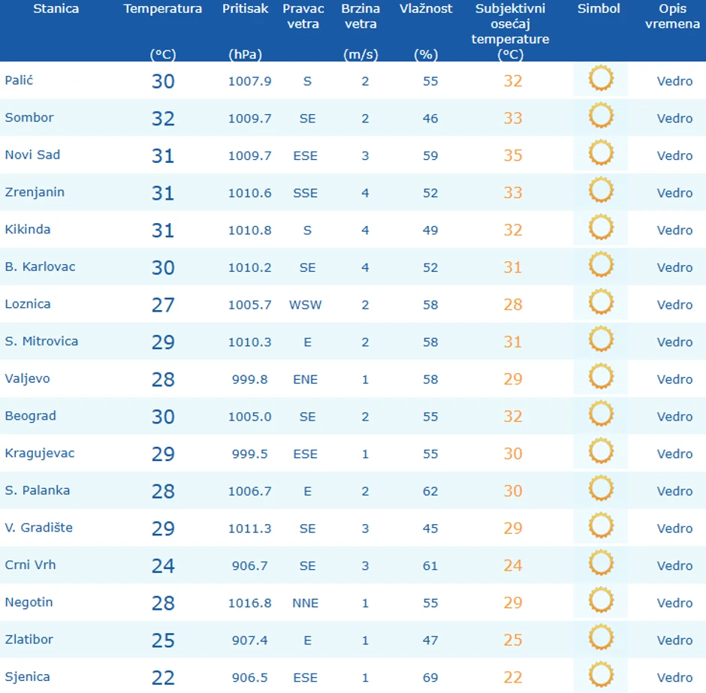Click the Kragujevac weather sun icon

(601, 451)
